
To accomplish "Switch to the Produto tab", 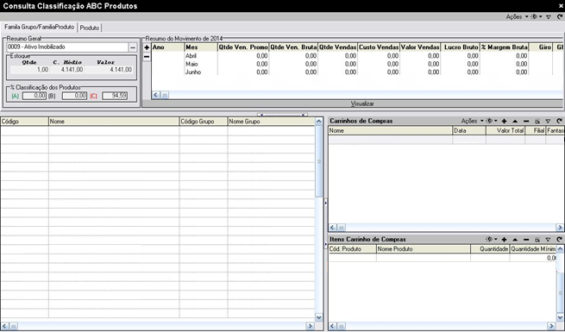I will [x=90, y=28].
